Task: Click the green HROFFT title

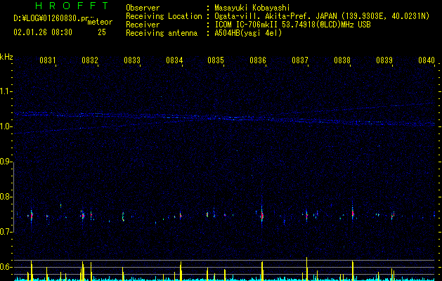Action: 72,6
